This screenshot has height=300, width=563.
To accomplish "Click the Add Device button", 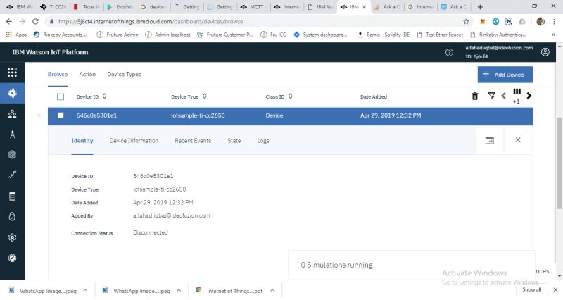I will [505, 75].
